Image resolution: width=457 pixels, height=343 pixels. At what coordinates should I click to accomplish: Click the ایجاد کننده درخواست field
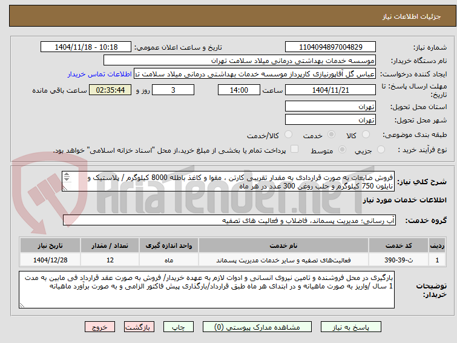tap(255, 74)
